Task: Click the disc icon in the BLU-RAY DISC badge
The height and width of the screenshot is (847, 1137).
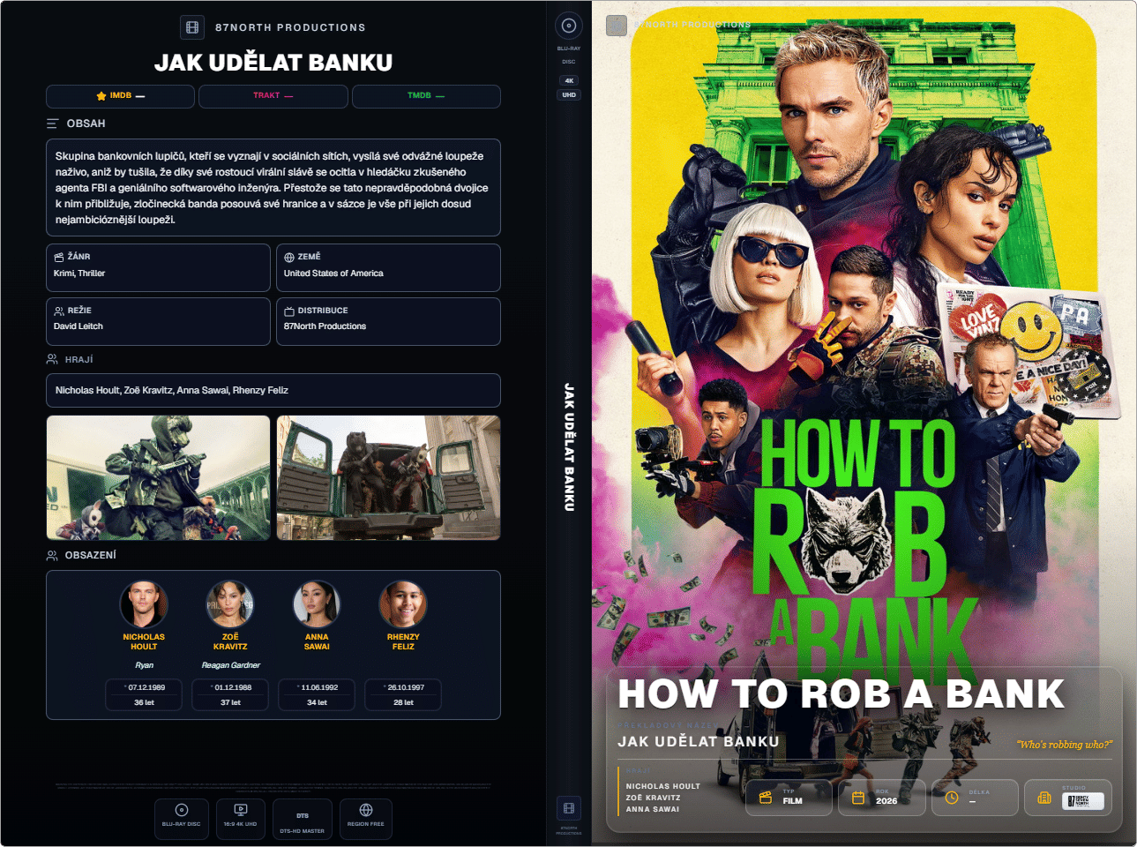Action: (x=182, y=810)
